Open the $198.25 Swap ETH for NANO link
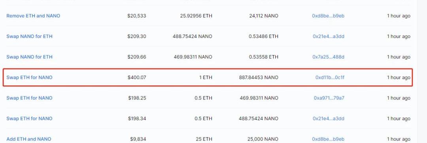Viewport: 427px width, 143px height. tap(29, 98)
